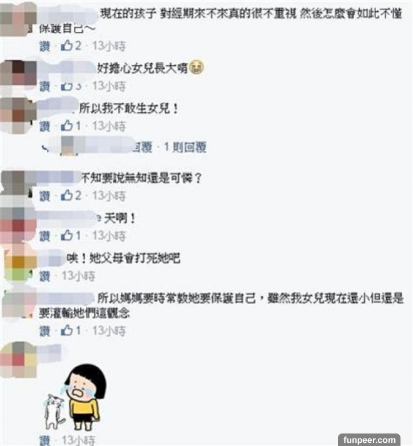Like the 她父母會打死她吧 comment
This screenshot has height=446, width=413.
click(x=44, y=276)
